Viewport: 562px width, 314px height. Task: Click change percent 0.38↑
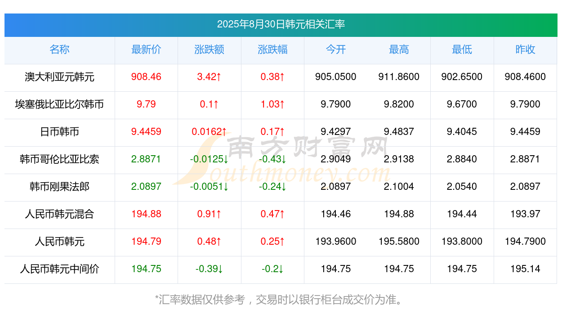click(x=272, y=77)
